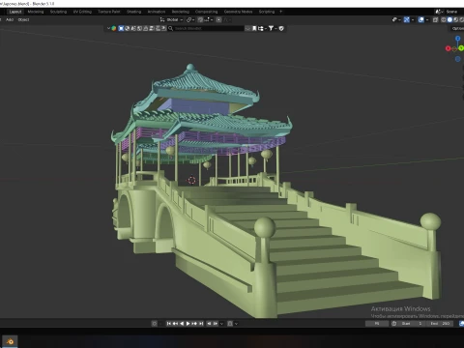464x348 pixels.
Task: Open the gizmo options dropdown arrow
Action: [x=413, y=19]
